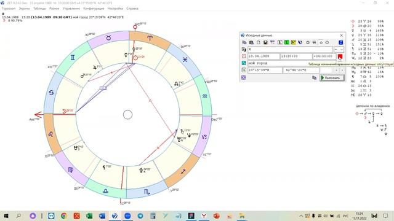Open Excel from the taskbar
This screenshot has width=394, height=221.
(x=89, y=215)
